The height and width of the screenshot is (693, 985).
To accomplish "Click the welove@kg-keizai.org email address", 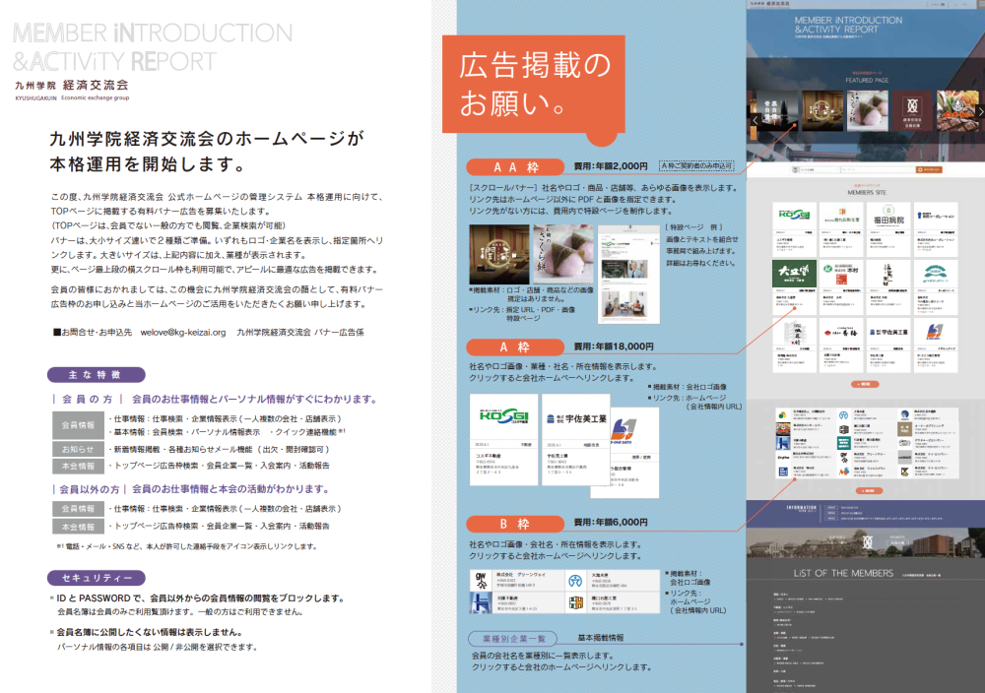I will 183,333.
